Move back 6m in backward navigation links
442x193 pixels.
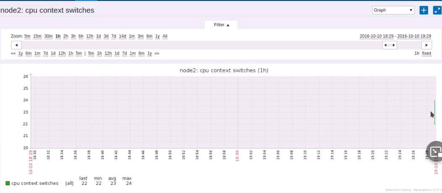click(29, 53)
